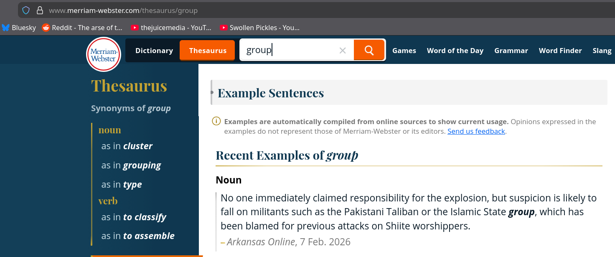Open Swollen Pickles YouTube bookmark
Image resolution: width=615 pixels, height=257 pixels.
(x=259, y=28)
